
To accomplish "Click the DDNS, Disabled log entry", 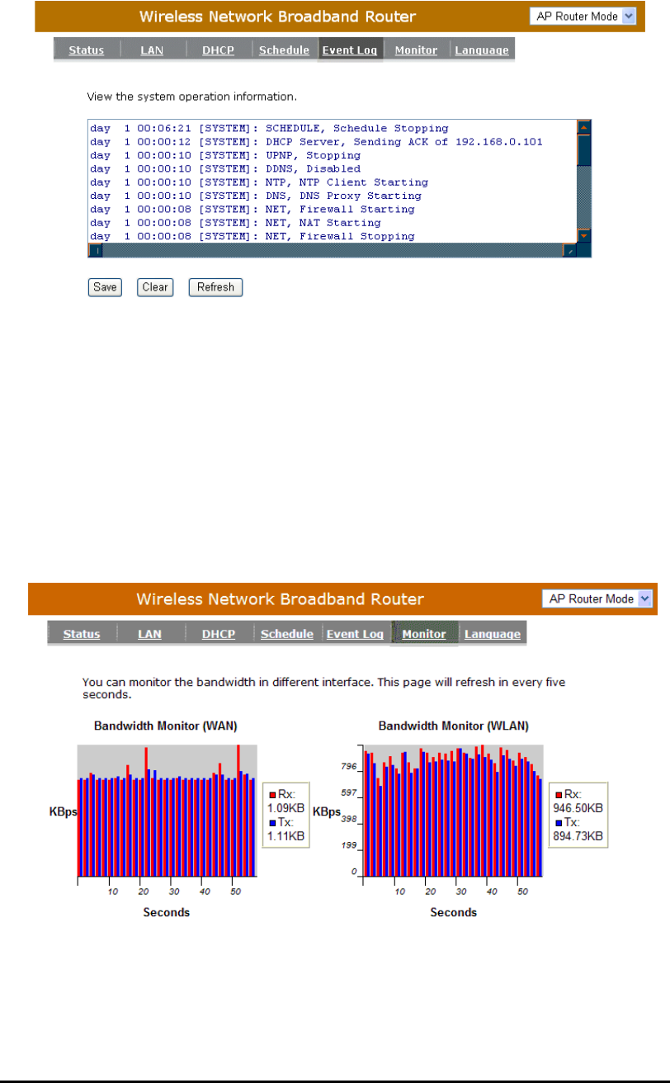I will 225,168.
